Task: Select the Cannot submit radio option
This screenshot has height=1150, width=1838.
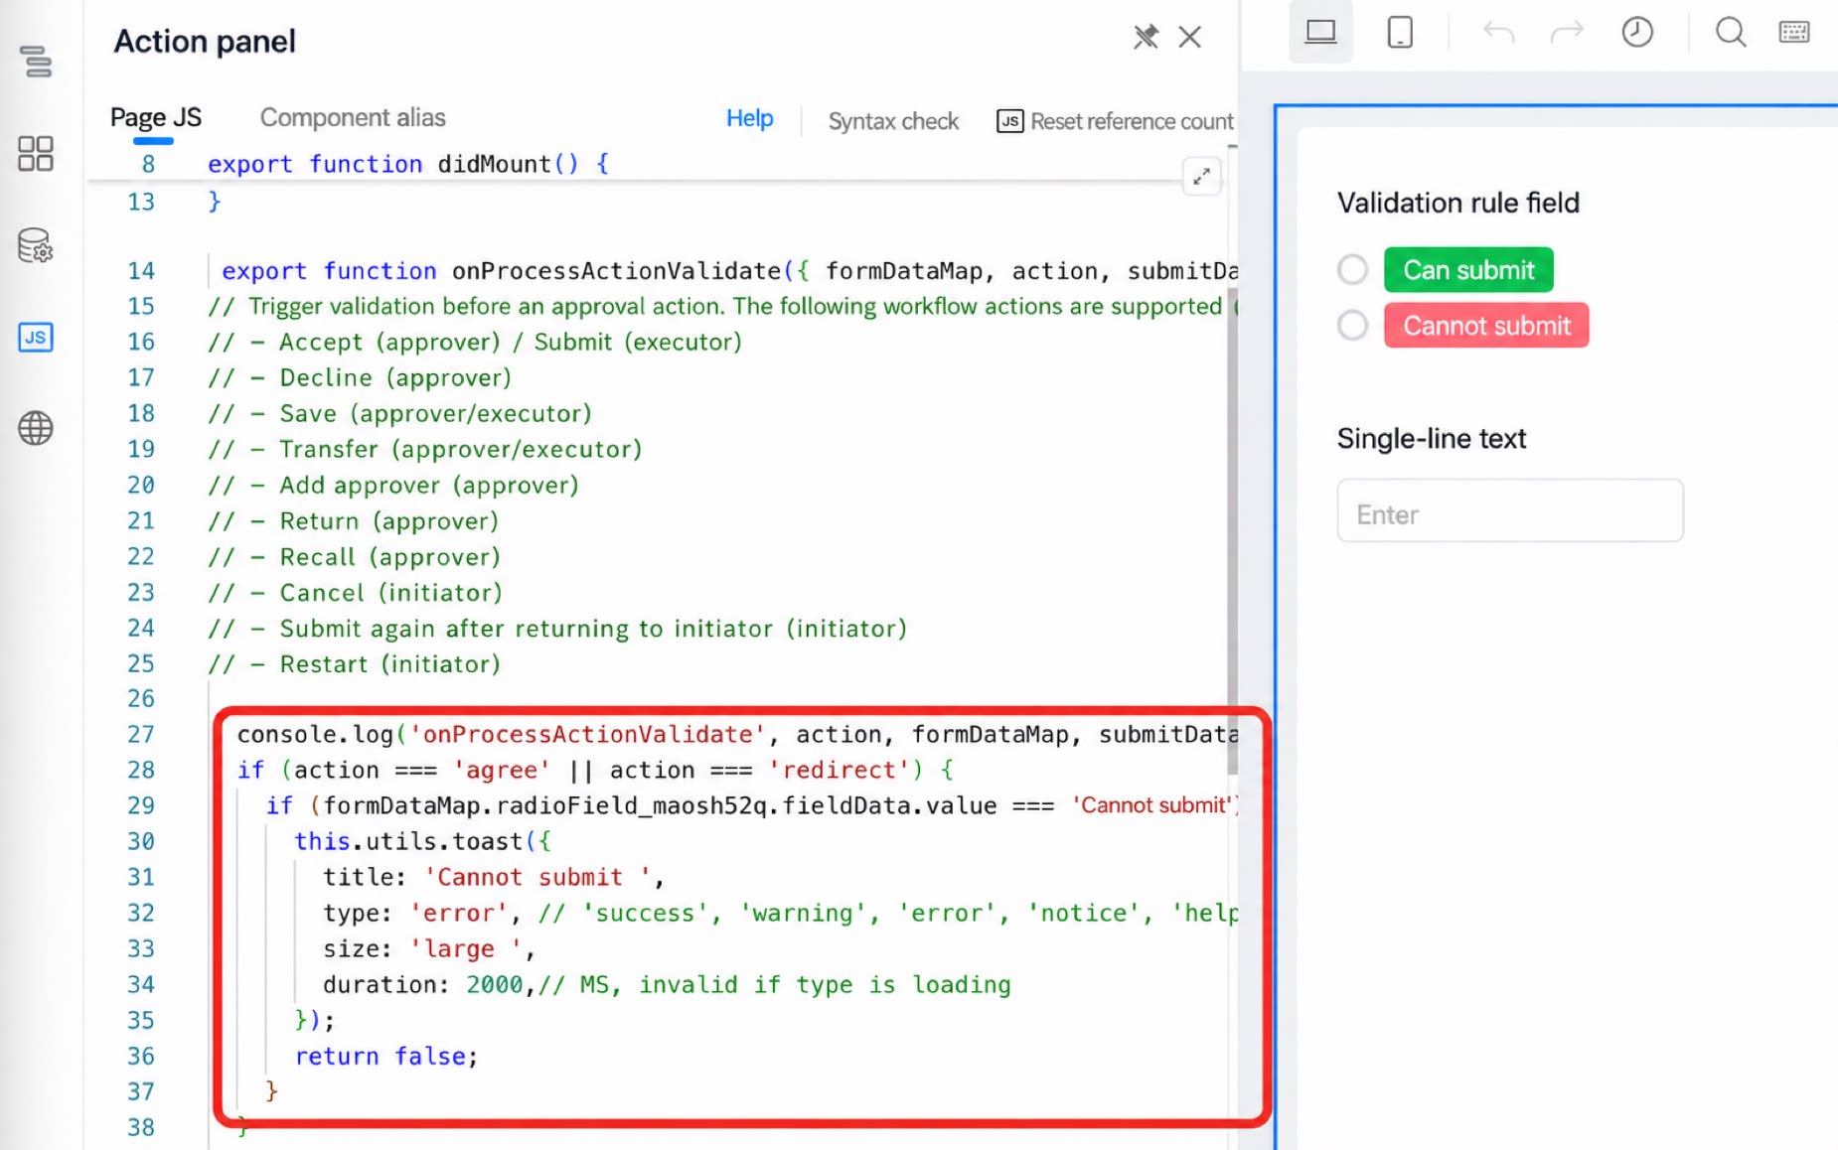Action: [1352, 325]
